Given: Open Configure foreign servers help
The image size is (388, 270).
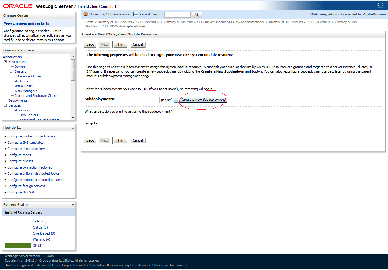Looking at the screenshot, I should tap(26, 186).
